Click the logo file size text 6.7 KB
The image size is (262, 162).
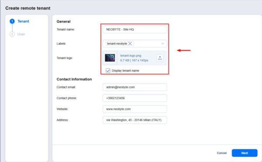(x=124, y=60)
